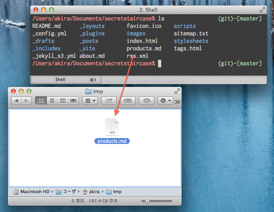Click the terminal cursor at the prompt
Screen dimensions: 274x212
point(160,64)
